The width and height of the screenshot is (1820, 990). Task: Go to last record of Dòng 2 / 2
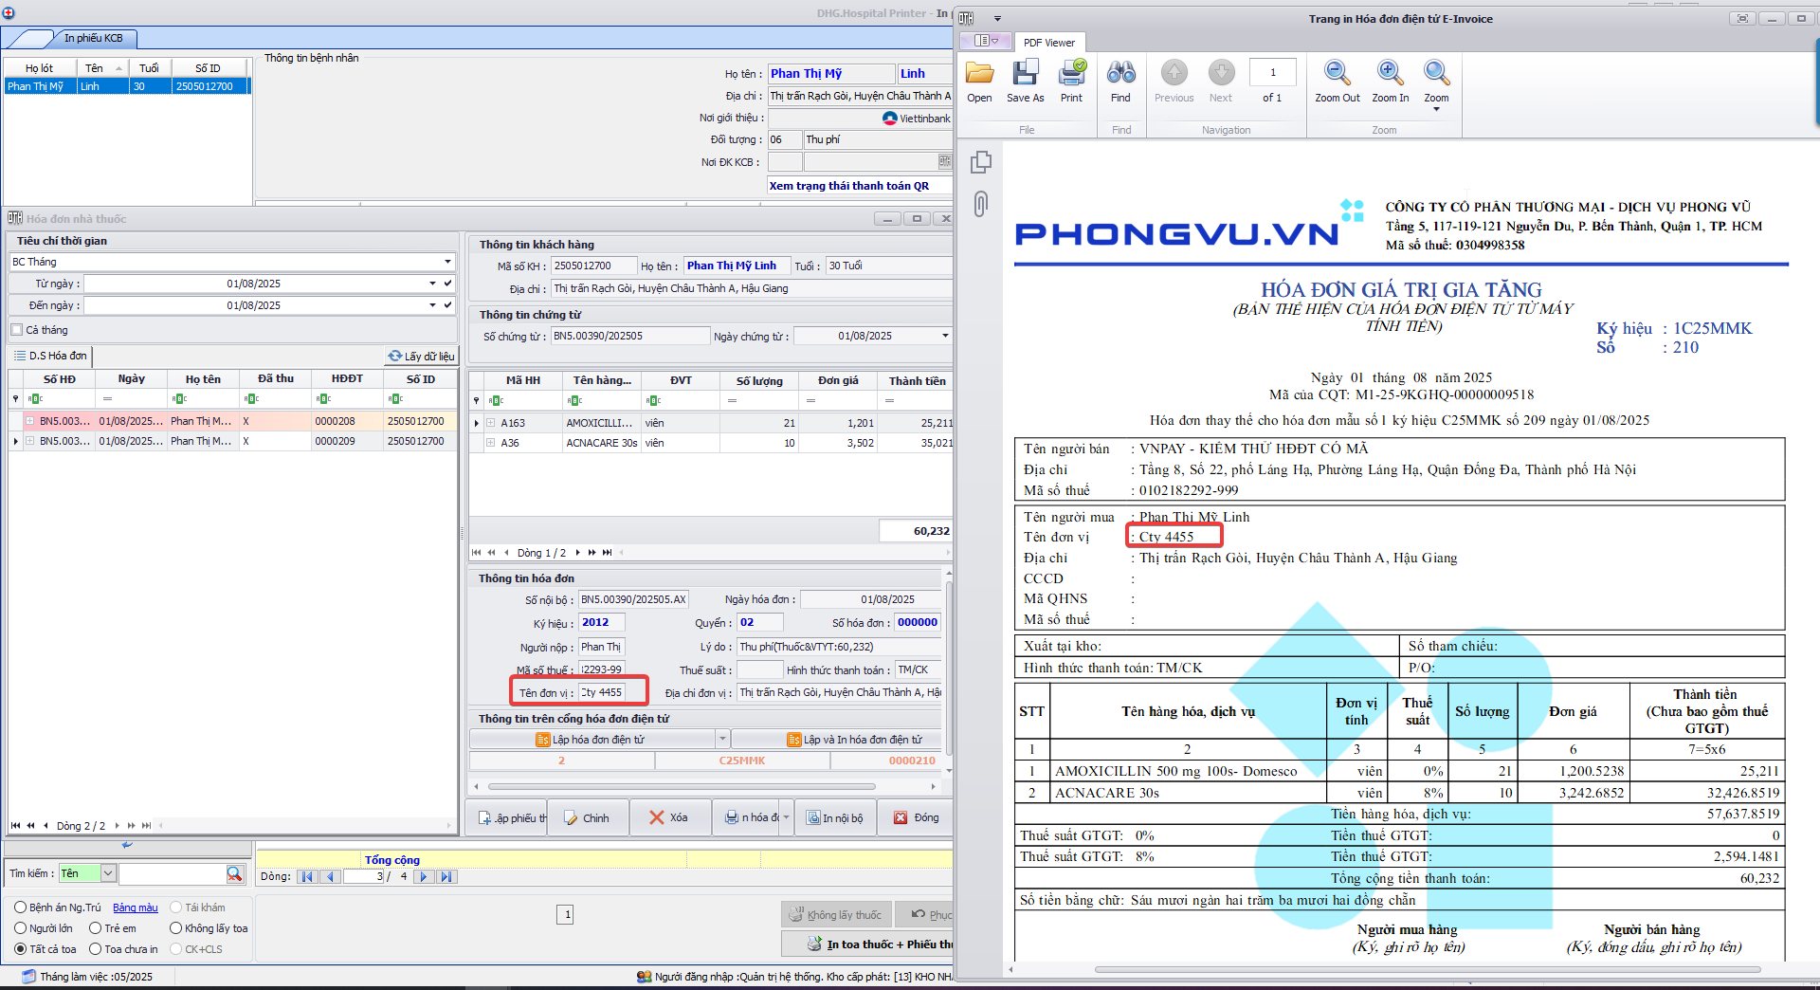point(146,826)
